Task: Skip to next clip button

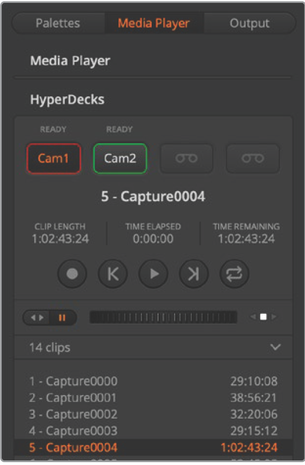Action: (x=193, y=274)
